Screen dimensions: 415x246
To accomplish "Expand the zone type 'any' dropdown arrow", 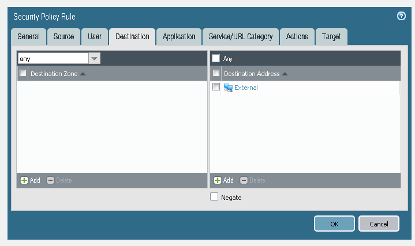I will (x=94, y=58).
